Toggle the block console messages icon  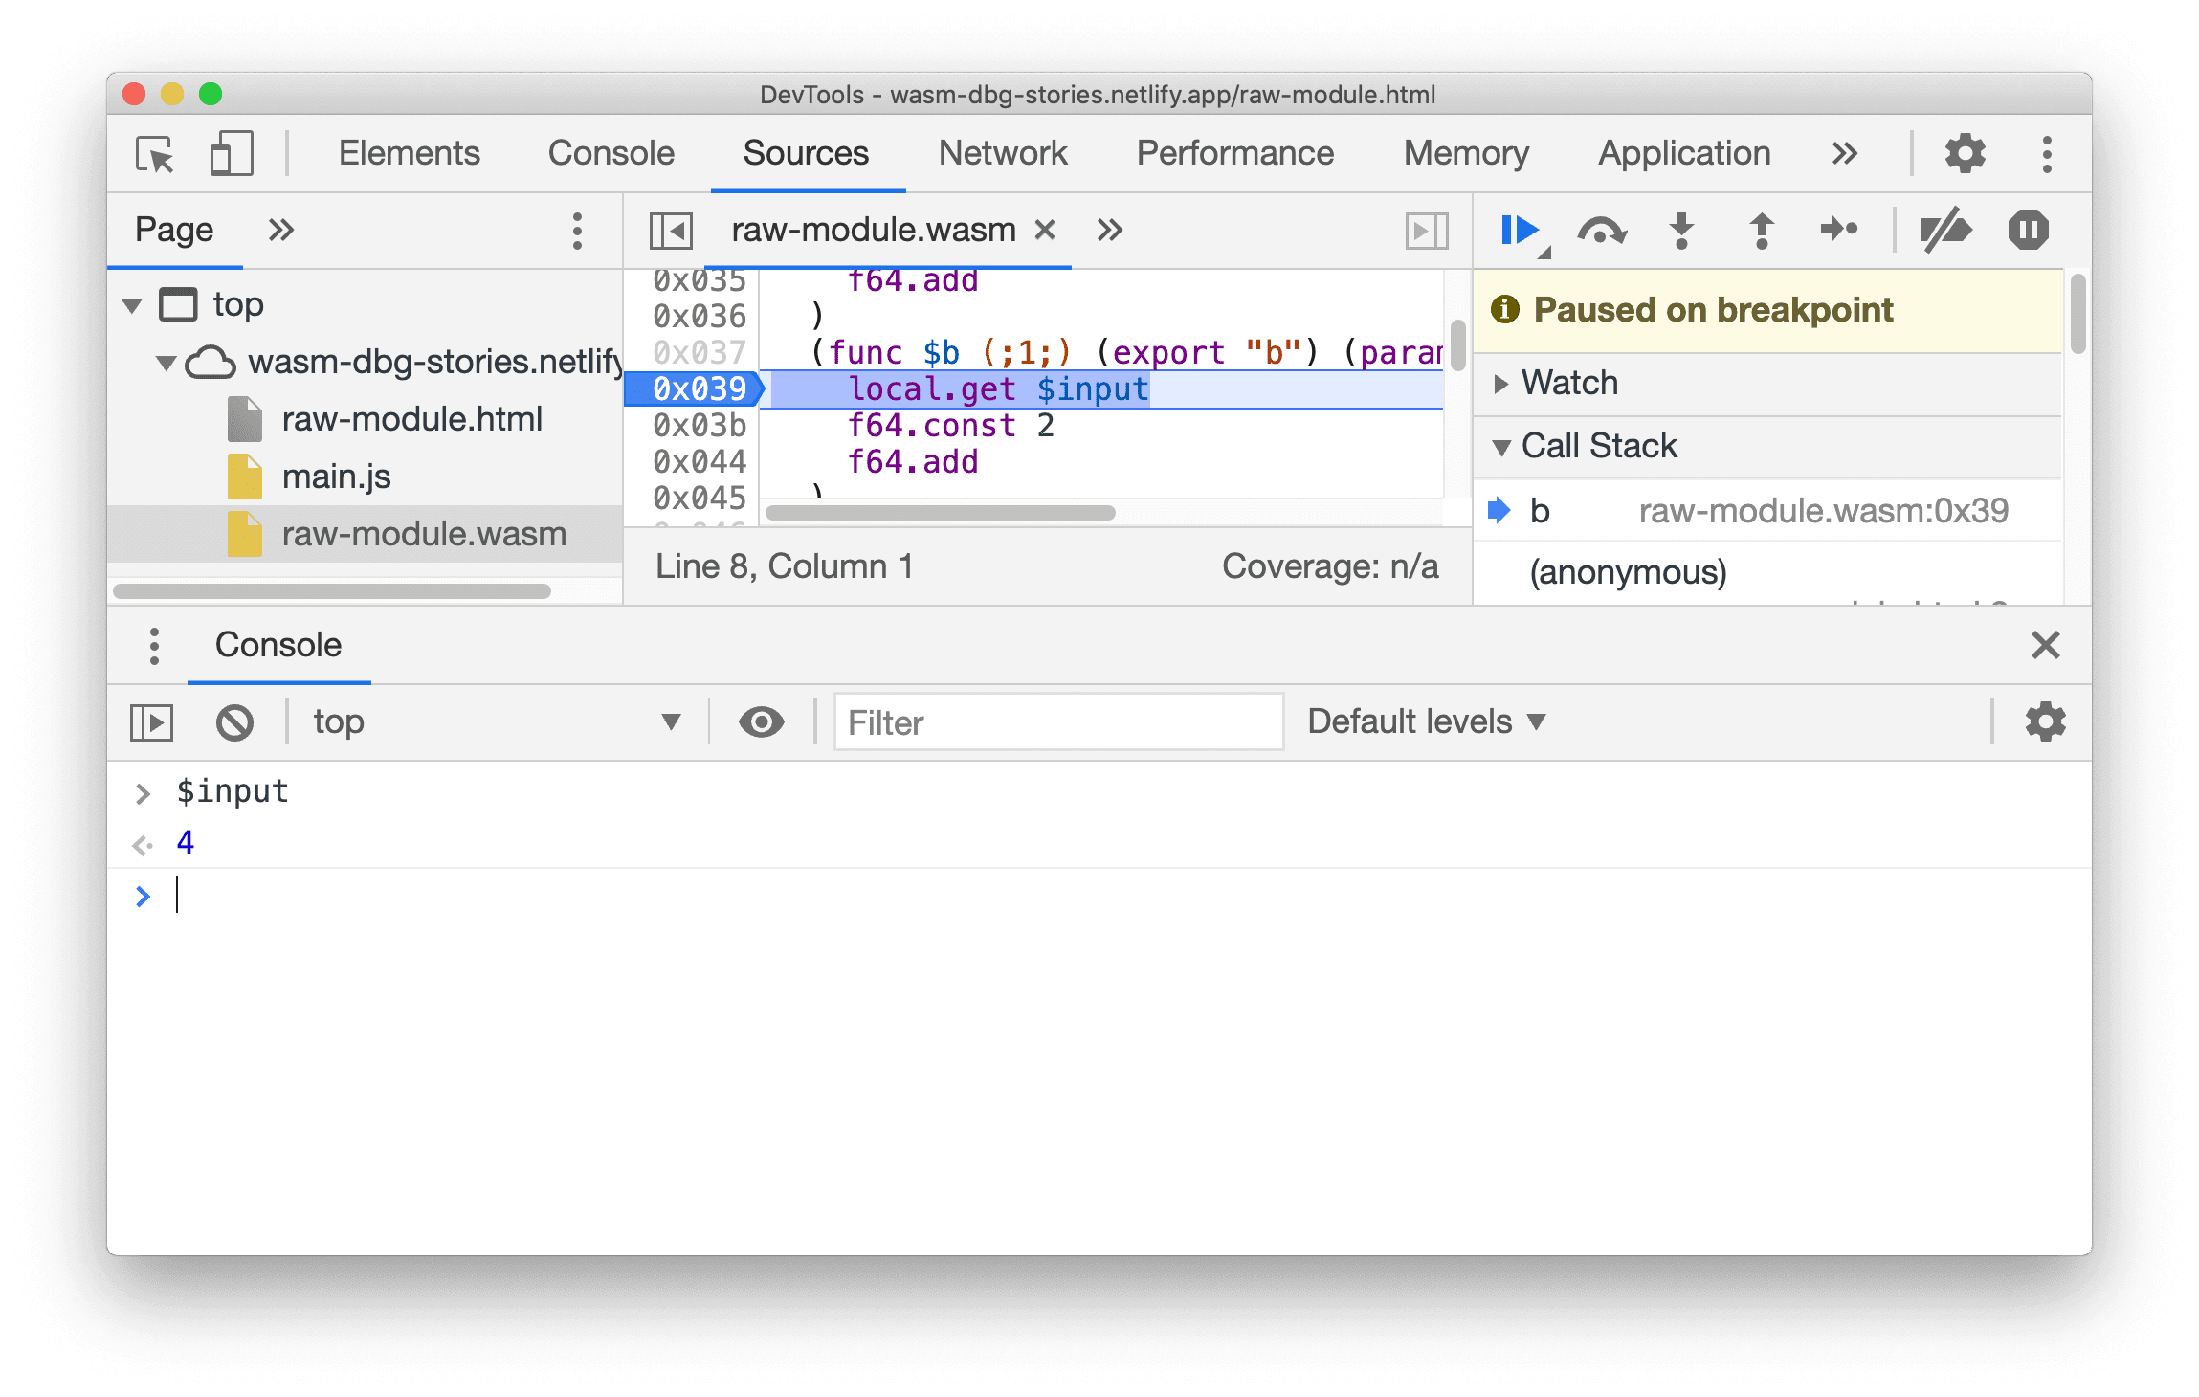[x=234, y=721]
